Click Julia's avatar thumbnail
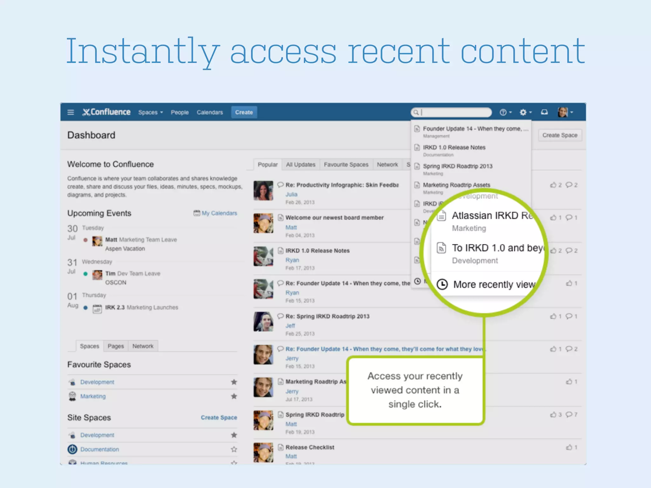This screenshot has width=651, height=488. point(263,191)
